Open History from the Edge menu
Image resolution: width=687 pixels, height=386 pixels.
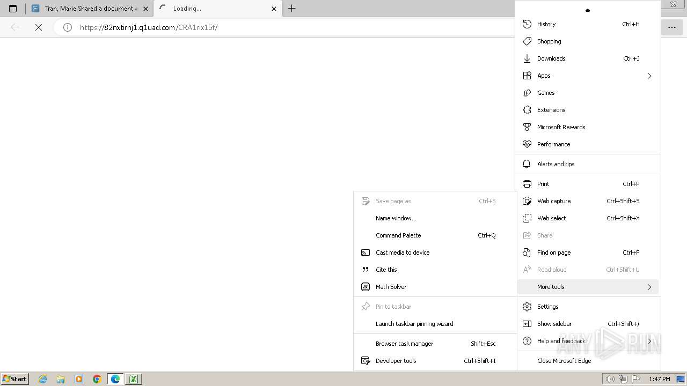588,24
